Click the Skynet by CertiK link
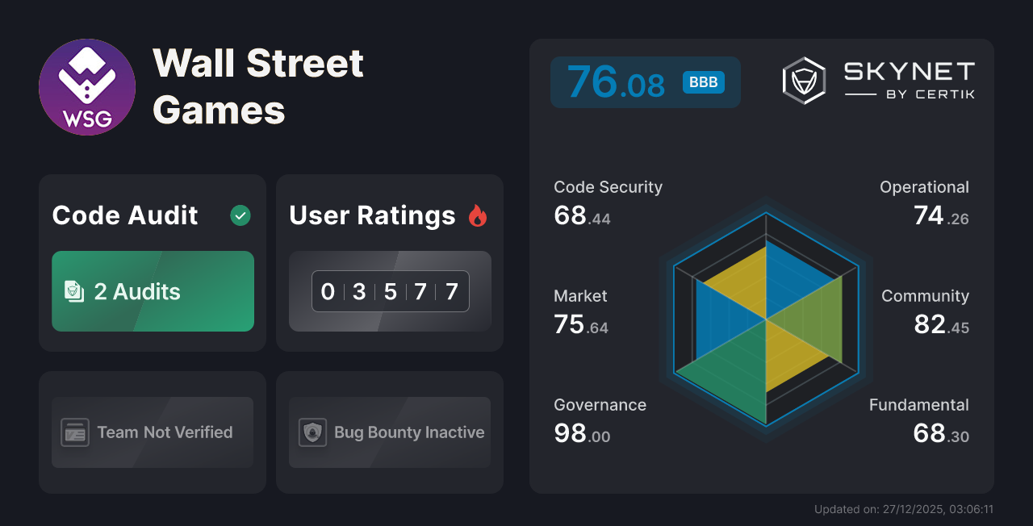This screenshot has width=1033, height=526. [x=880, y=79]
